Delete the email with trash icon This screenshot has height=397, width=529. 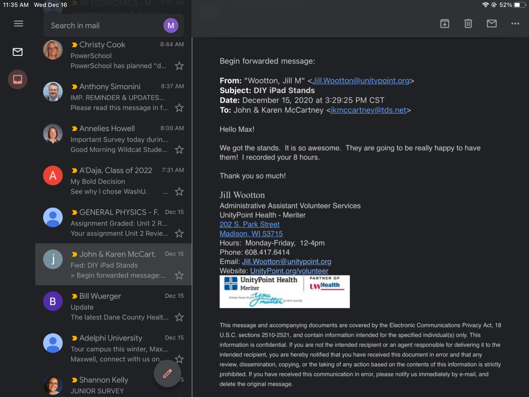[x=468, y=24]
